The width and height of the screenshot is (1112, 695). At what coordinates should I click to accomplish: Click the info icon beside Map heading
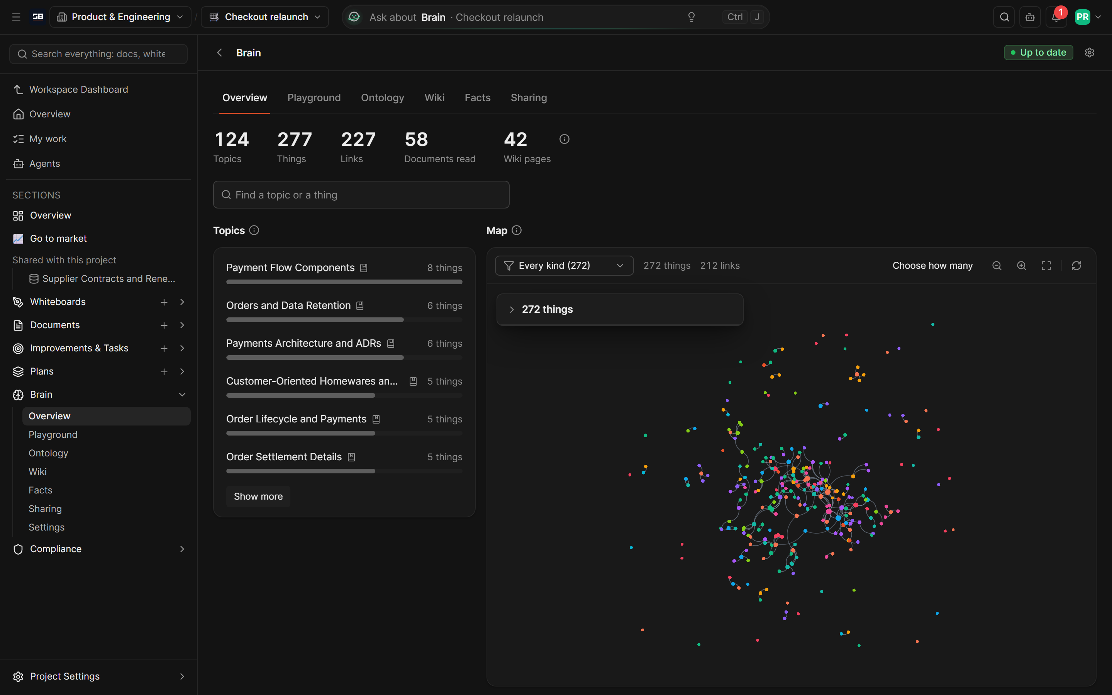click(517, 230)
